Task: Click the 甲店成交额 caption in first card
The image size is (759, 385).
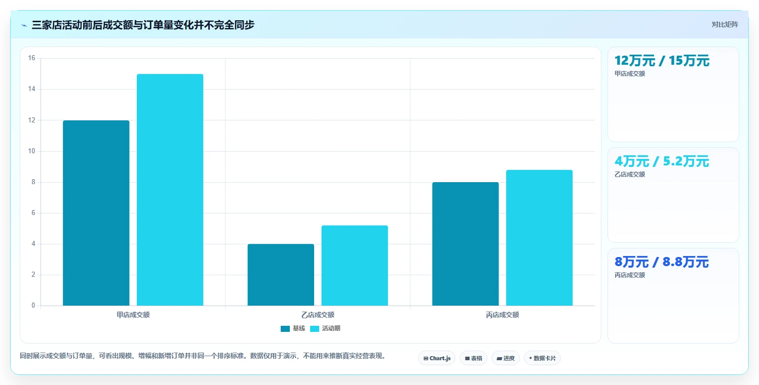Action: [x=630, y=73]
